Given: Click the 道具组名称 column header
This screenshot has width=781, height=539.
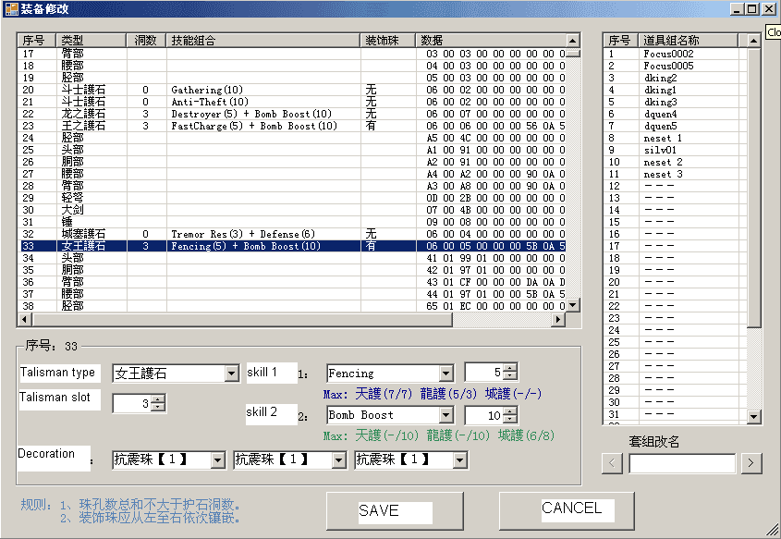Looking at the screenshot, I should [x=689, y=41].
